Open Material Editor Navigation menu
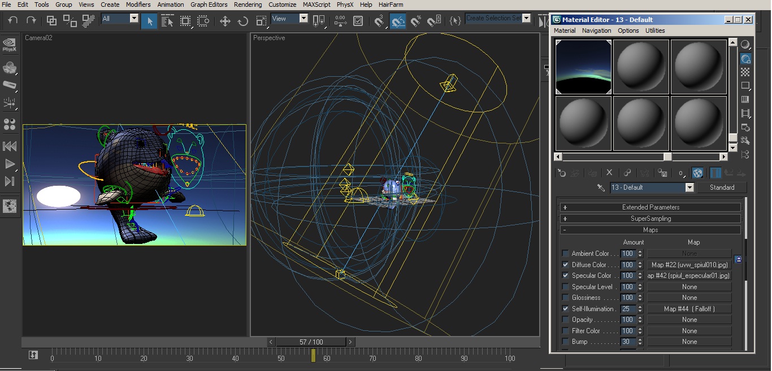772x371 pixels. [x=596, y=30]
